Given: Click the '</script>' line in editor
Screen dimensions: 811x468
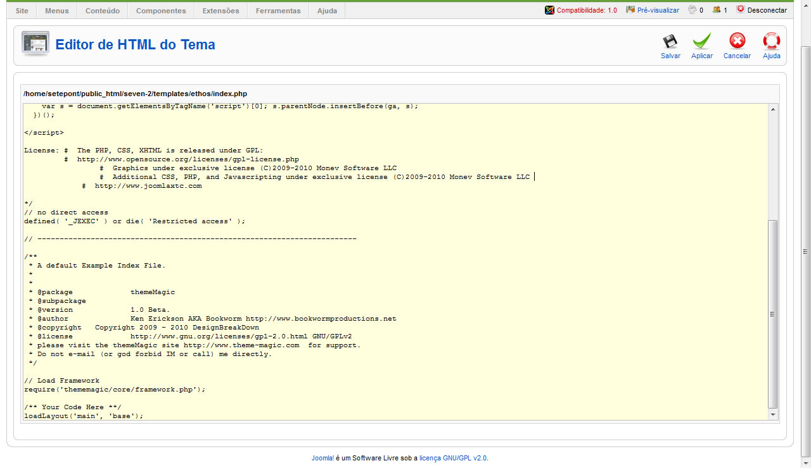Looking at the screenshot, I should (44, 133).
